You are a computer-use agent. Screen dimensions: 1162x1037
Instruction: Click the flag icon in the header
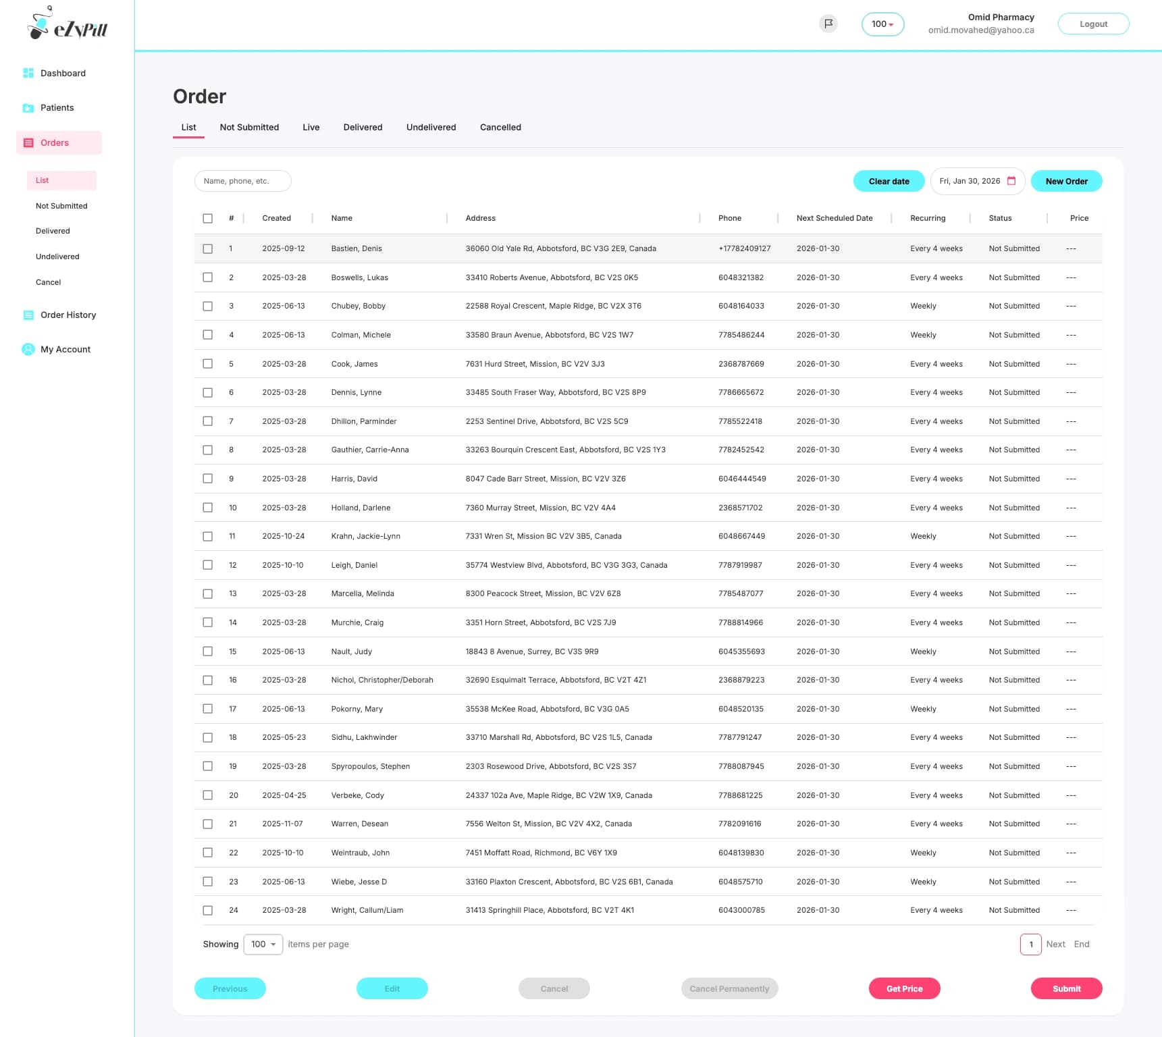coord(828,22)
